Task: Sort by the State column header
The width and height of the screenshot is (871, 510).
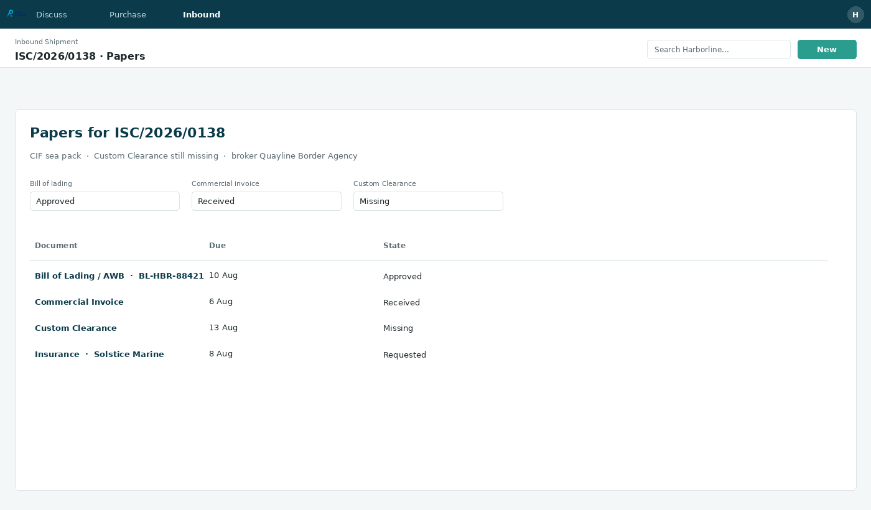Action: 394,246
